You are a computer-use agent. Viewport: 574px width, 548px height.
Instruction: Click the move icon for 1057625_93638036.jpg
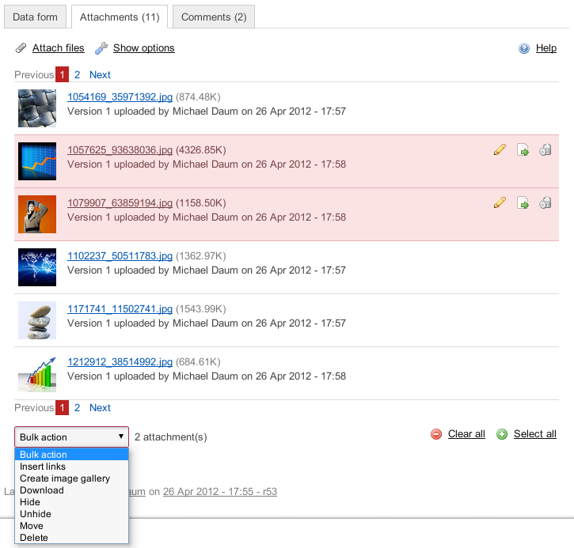click(523, 149)
